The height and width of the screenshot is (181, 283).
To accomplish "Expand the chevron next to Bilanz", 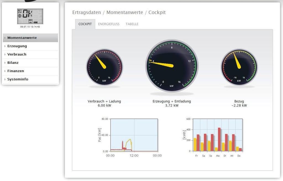I will [5, 63].
